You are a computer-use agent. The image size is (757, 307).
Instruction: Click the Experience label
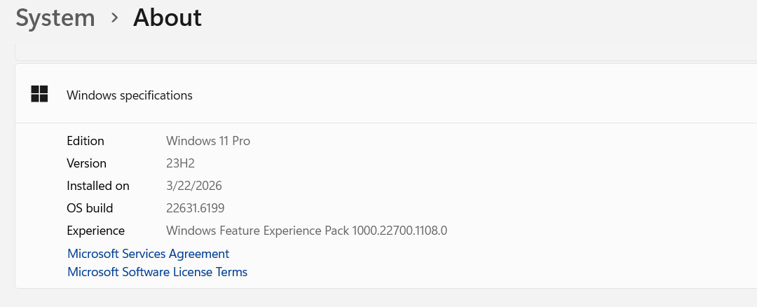pos(95,231)
